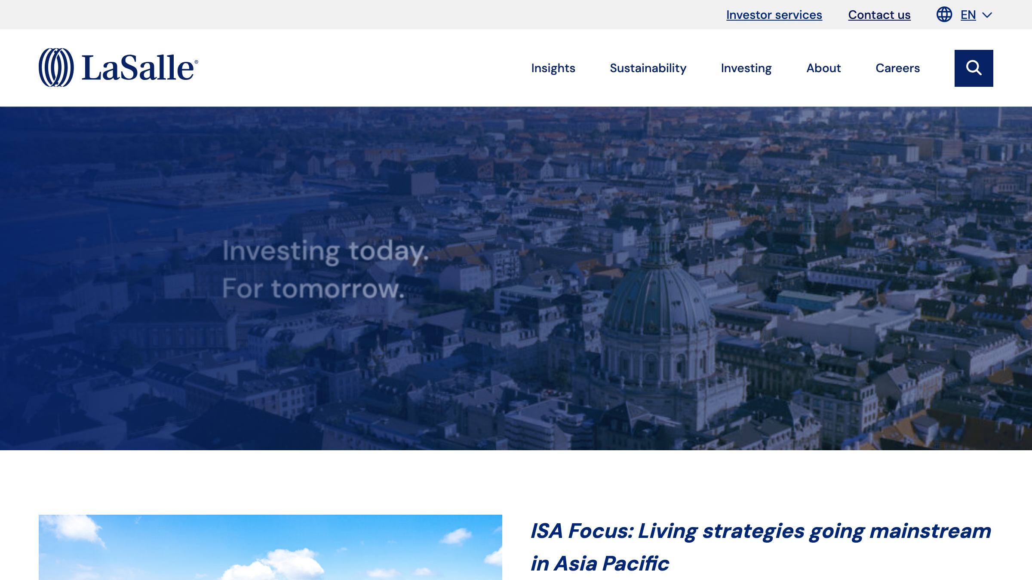Open the Insights menu
Screen dimensions: 1032x580
point(553,68)
